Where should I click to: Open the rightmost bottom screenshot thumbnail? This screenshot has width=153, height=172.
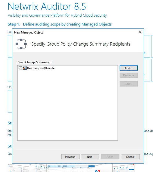(123, 168)
